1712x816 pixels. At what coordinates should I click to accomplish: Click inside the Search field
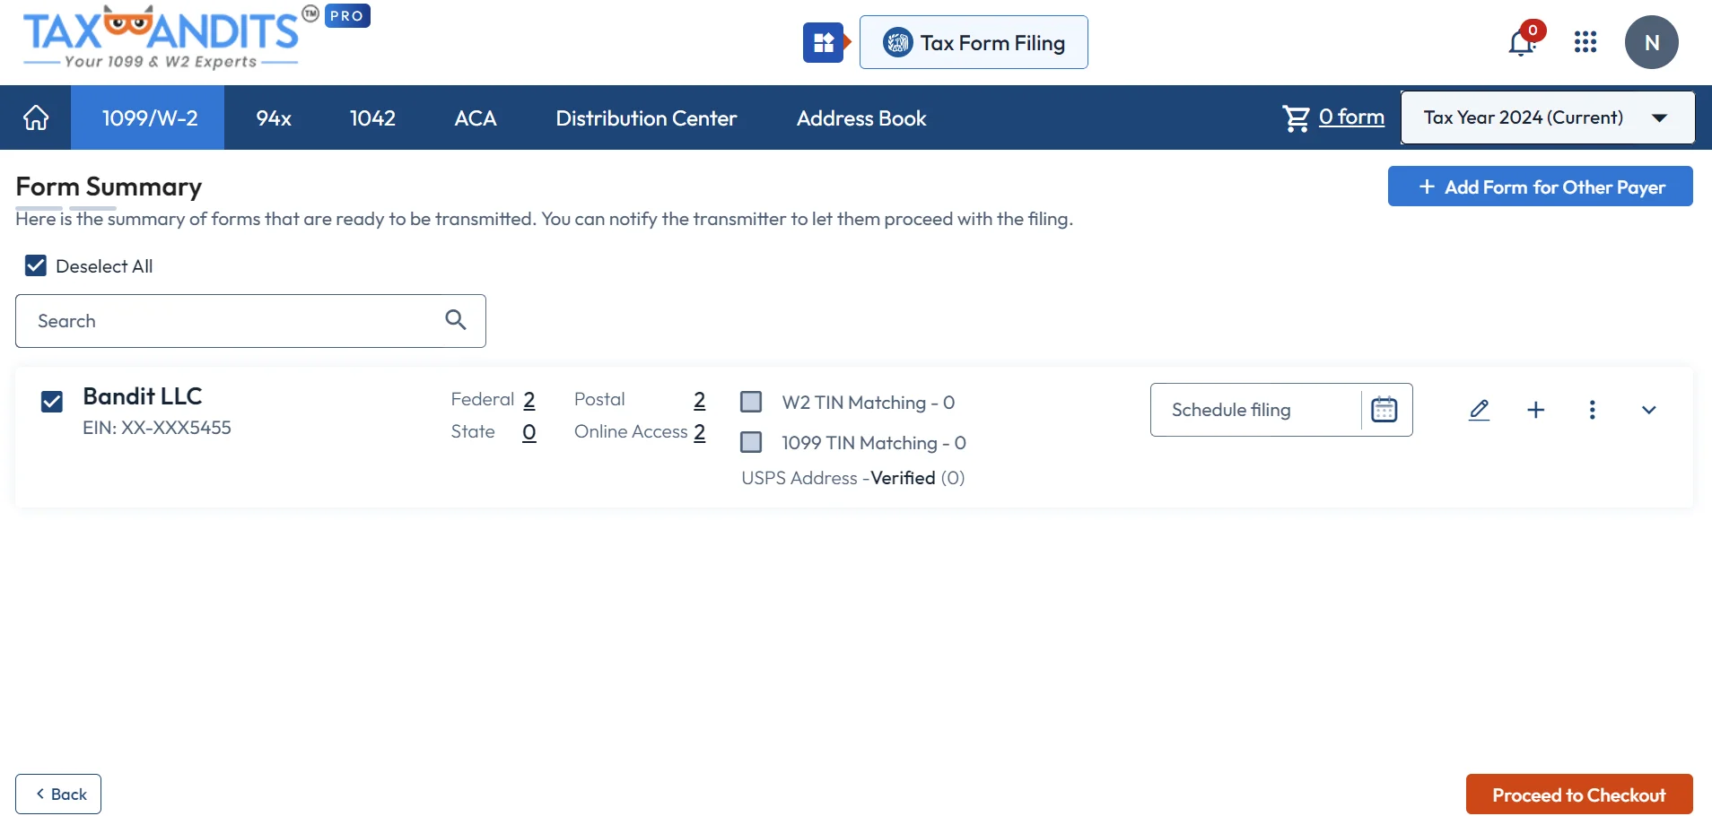click(224, 320)
